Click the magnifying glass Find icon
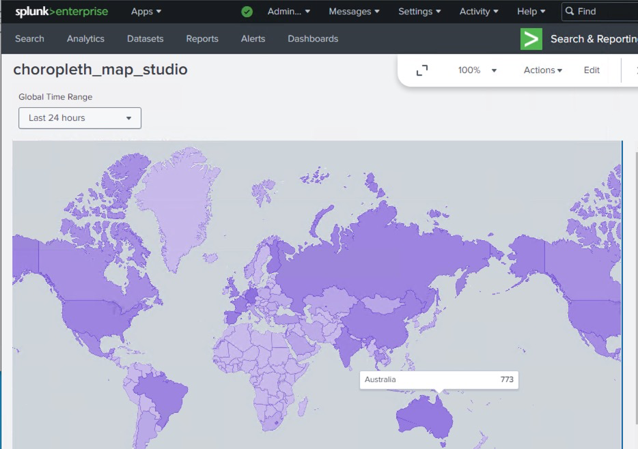The image size is (638, 449). [x=570, y=12]
